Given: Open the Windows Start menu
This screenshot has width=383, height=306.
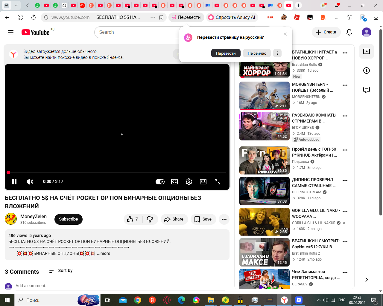Looking at the screenshot, I should (x=7, y=300).
